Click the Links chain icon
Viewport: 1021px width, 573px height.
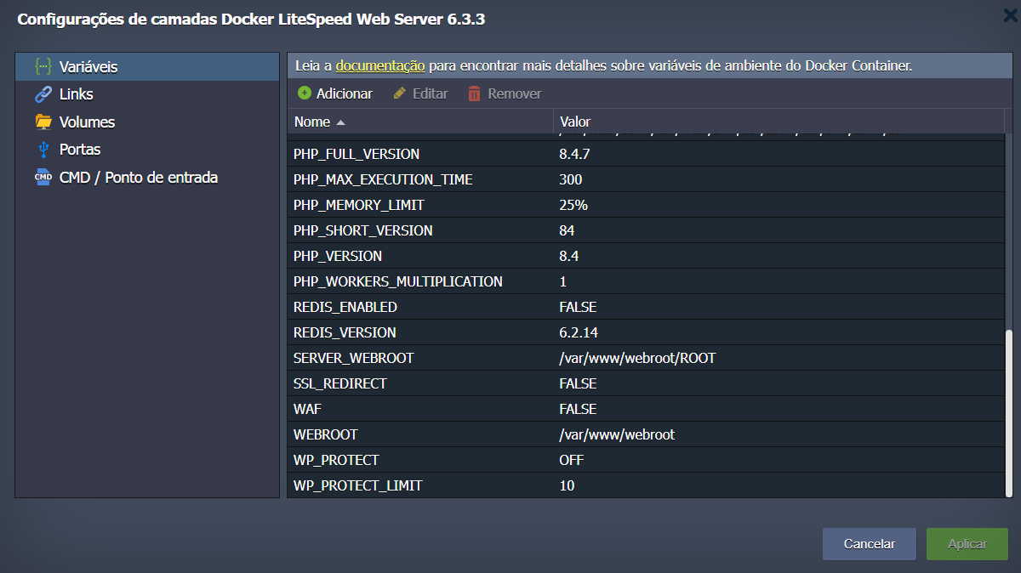pyautogui.click(x=43, y=94)
